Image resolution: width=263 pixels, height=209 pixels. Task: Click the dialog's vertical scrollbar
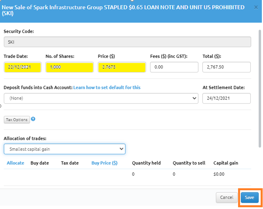tap(260, 88)
